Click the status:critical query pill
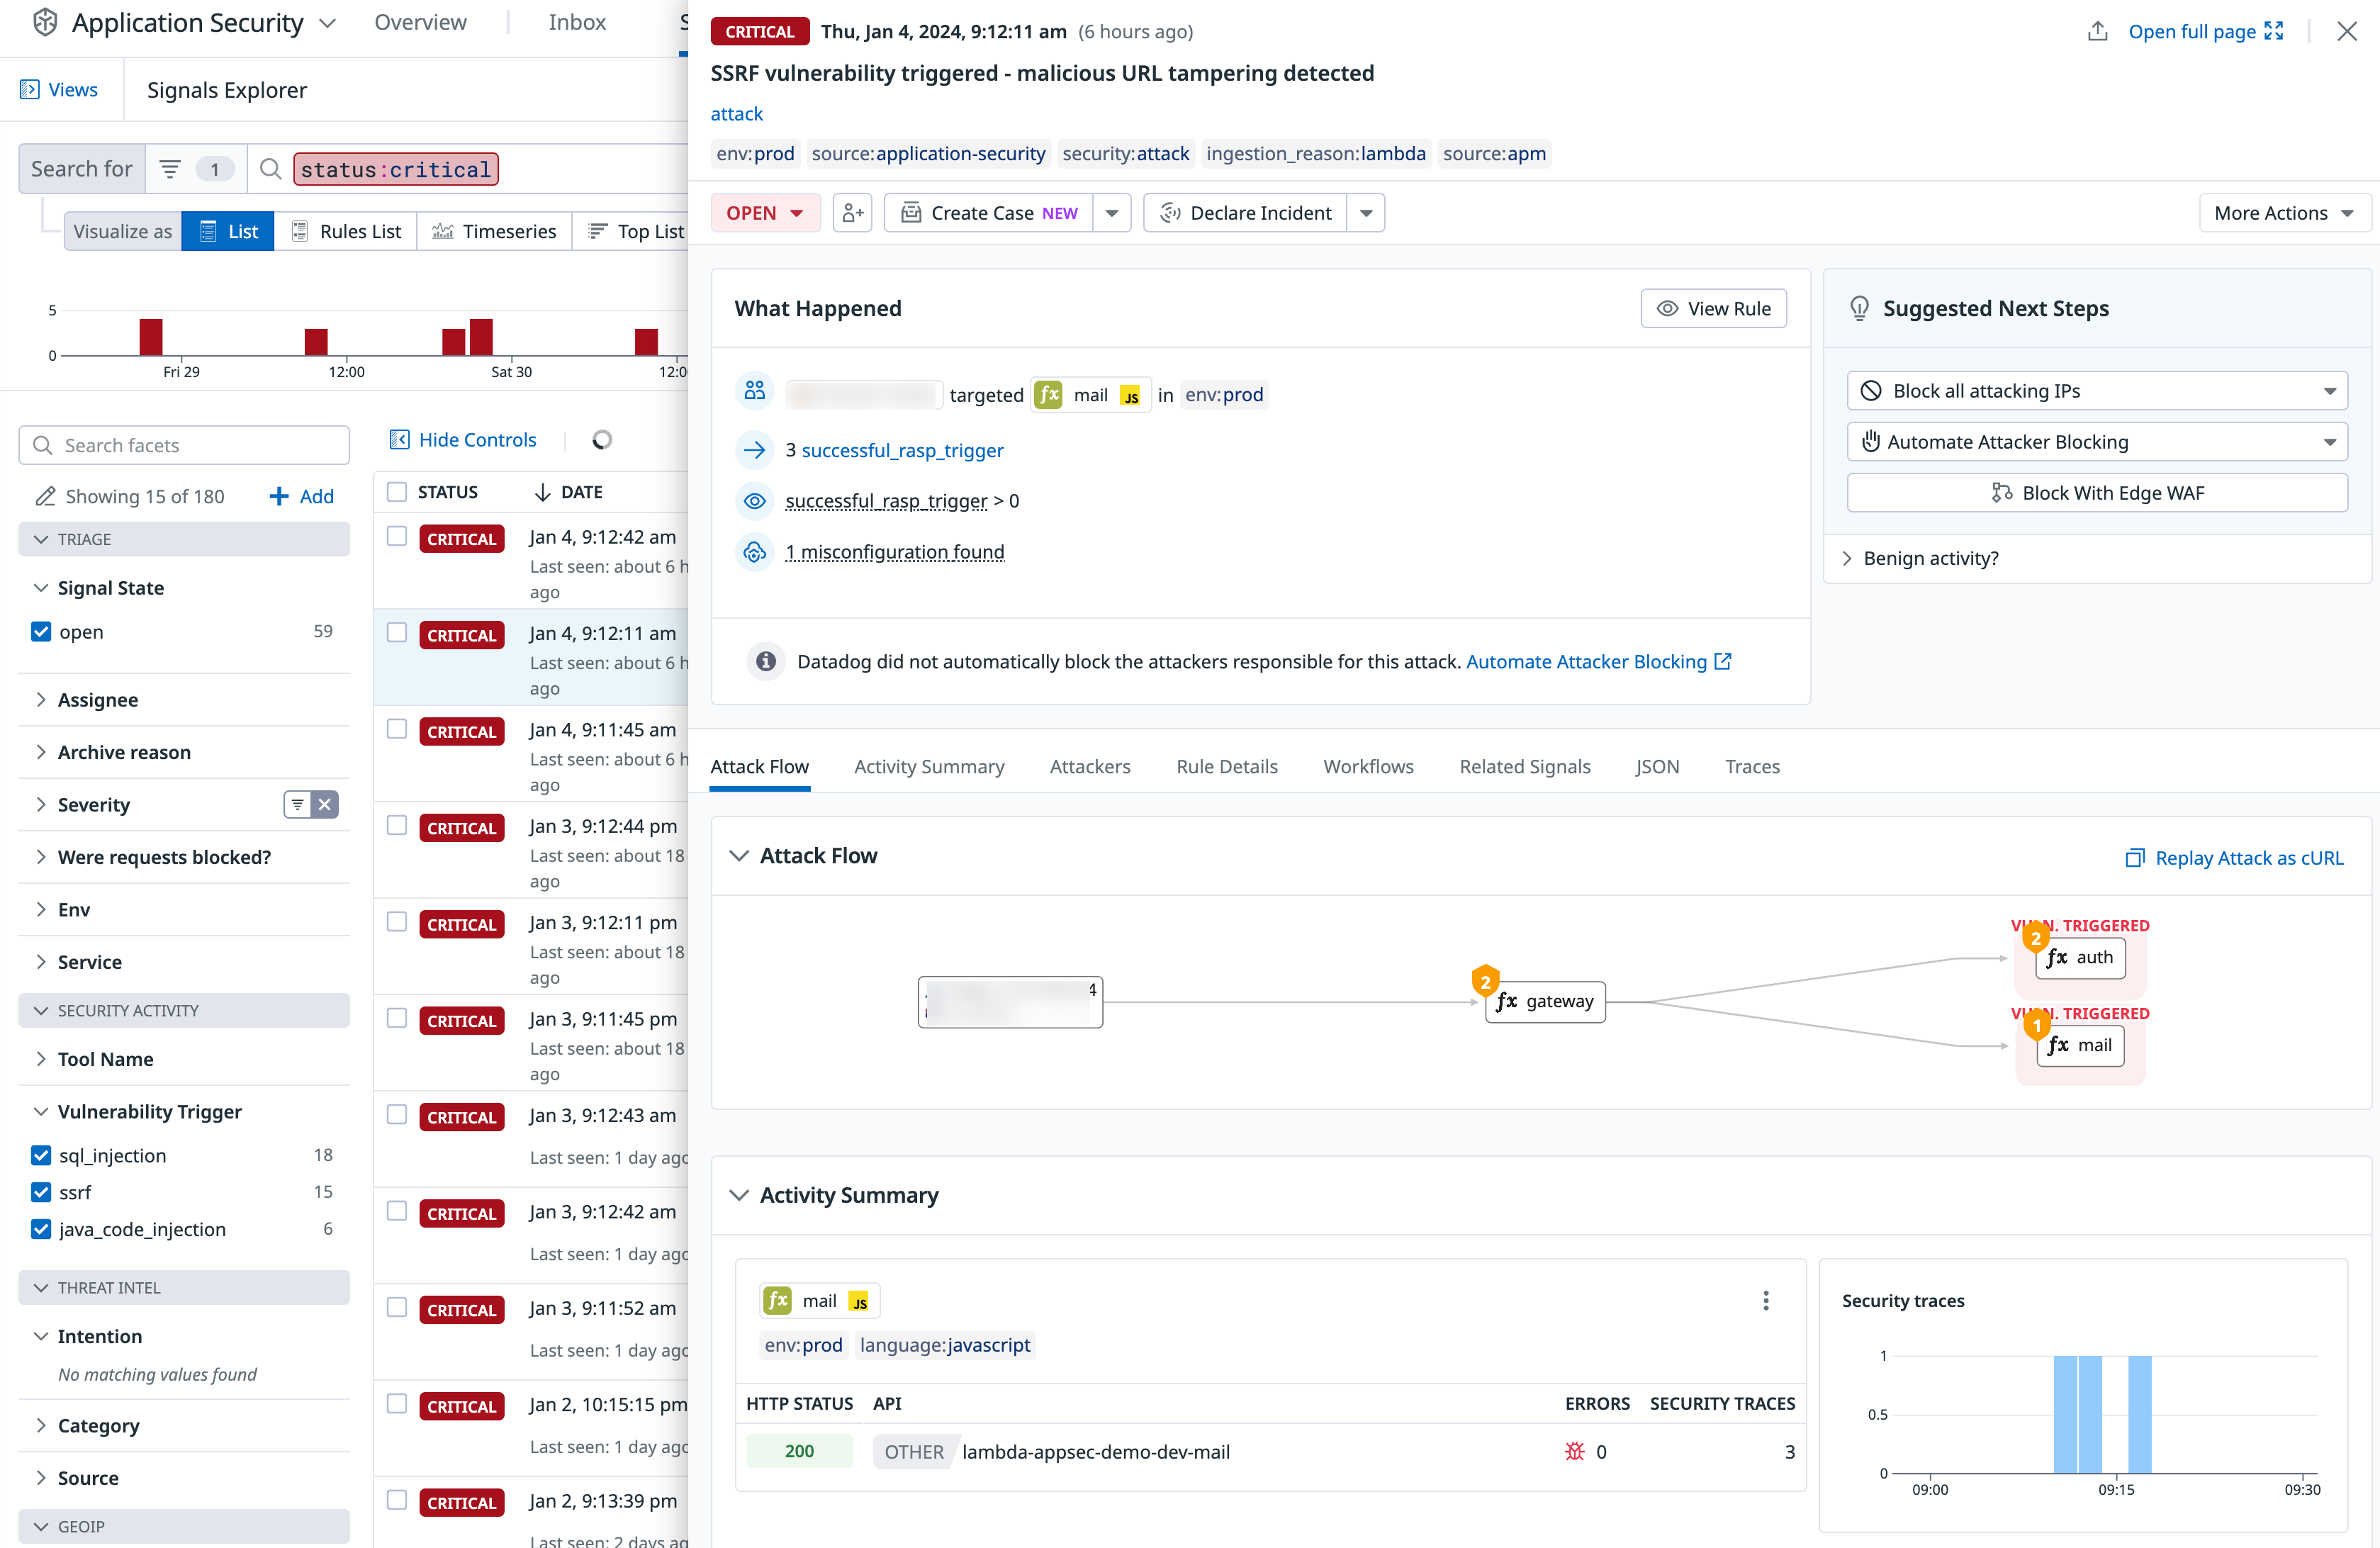 (x=396, y=169)
